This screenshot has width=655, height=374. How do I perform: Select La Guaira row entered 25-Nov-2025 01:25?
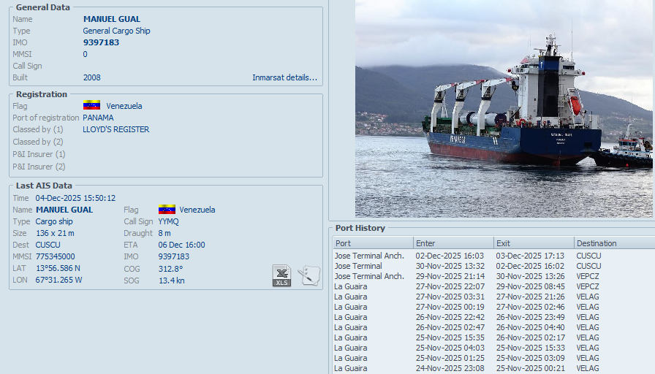coord(493,358)
